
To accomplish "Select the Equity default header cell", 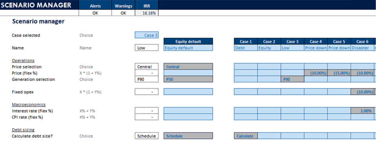I will coord(188,41).
